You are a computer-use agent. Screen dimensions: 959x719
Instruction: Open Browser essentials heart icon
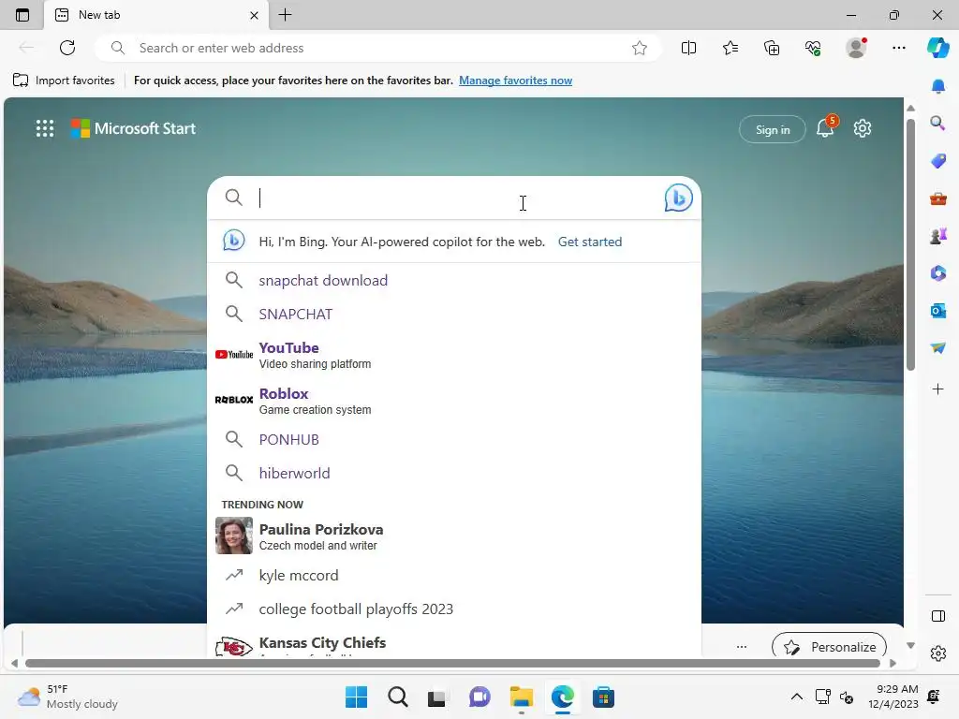(x=813, y=48)
